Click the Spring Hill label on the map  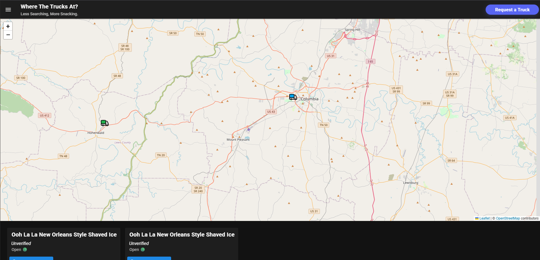tap(352, 30)
